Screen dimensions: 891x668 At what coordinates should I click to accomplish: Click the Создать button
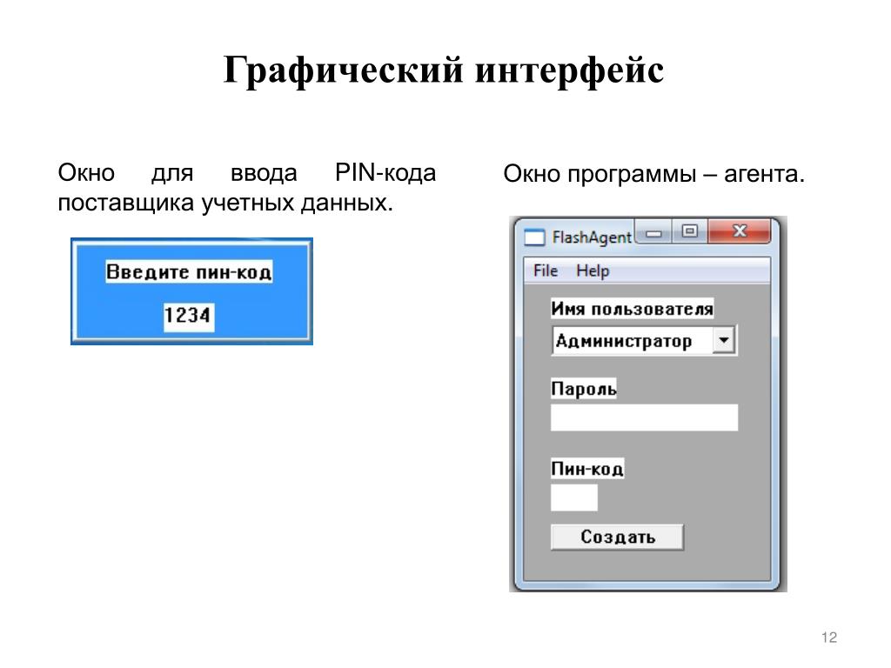point(617,537)
